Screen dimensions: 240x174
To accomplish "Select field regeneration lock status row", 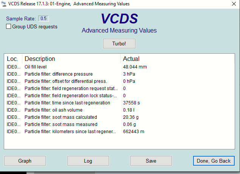I will coord(119,96).
